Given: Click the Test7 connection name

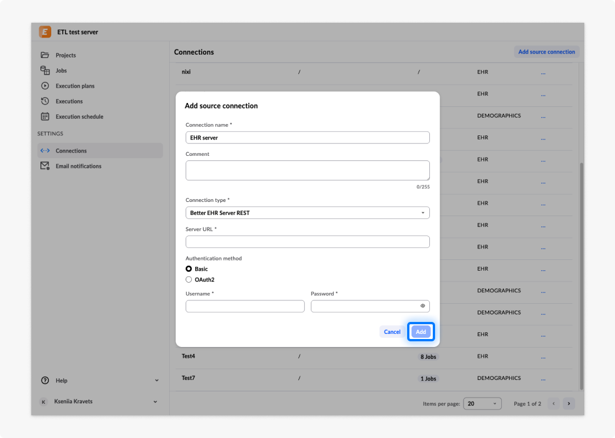Looking at the screenshot, I should tap(188, 378).
